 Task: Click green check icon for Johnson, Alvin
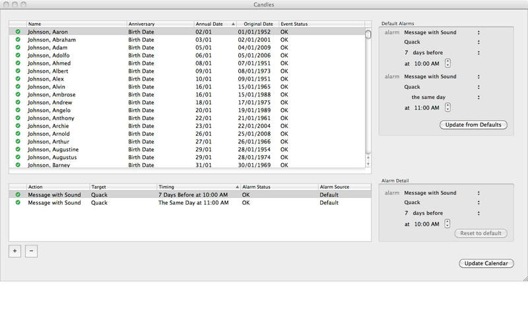click(18, 86)
